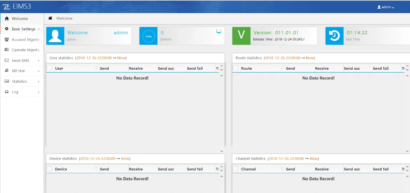
Task: Click the Run Time clock history icon
Action: pyautogui.click(x=335, y=36)
